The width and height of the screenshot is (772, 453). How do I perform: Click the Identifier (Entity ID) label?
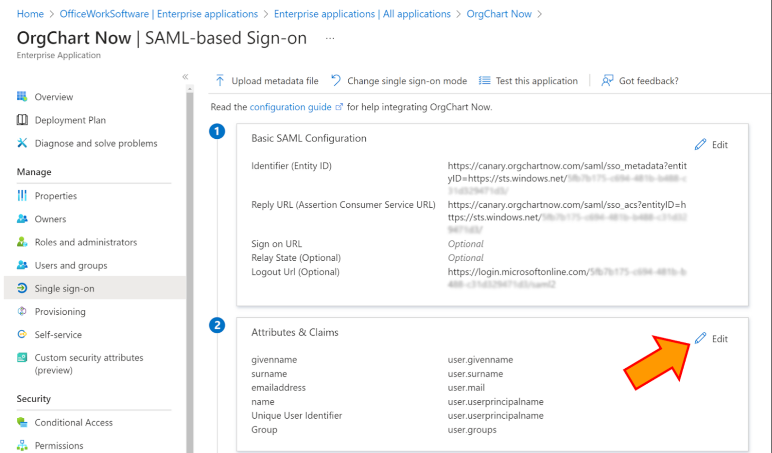tap(291, 166)
